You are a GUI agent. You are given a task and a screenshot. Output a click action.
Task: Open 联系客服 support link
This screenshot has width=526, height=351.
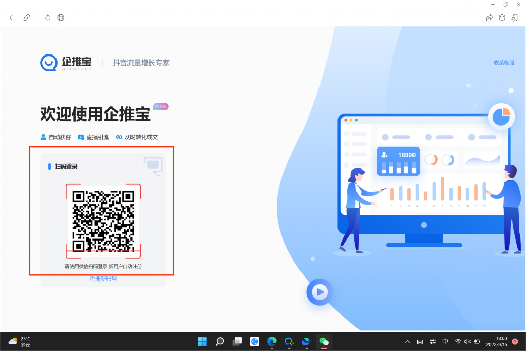504,63
